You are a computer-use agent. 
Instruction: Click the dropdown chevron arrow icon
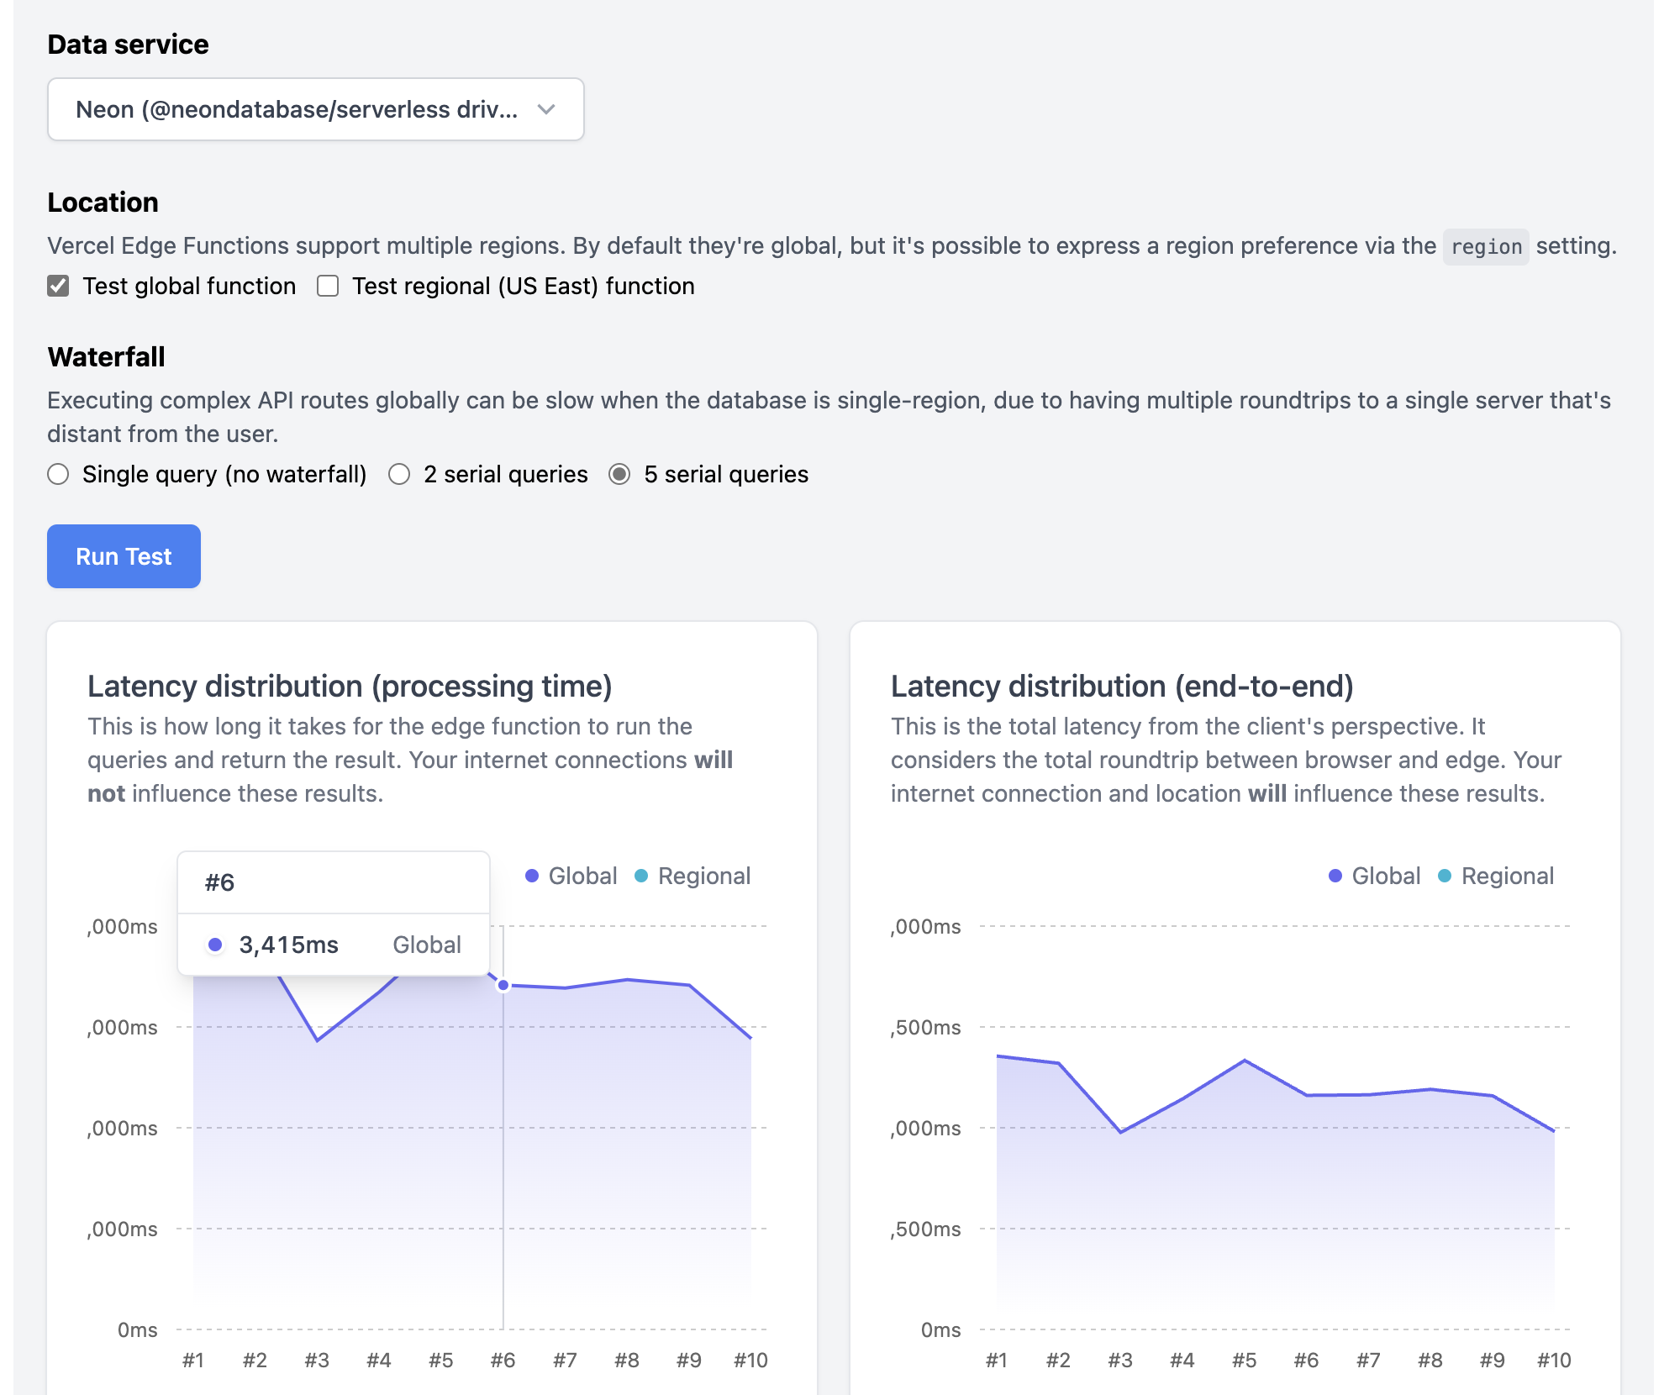tap(546, 109)
